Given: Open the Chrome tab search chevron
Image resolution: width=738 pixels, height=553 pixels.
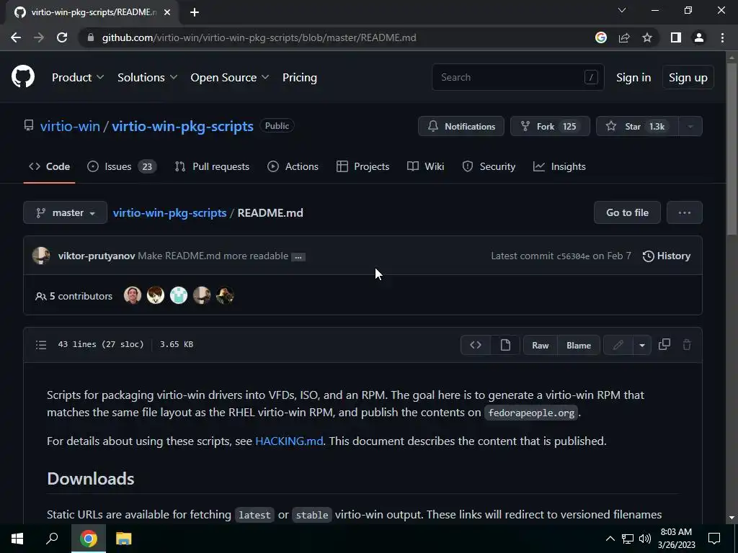Looking at the screenshot, I should [x=622, y=10].
